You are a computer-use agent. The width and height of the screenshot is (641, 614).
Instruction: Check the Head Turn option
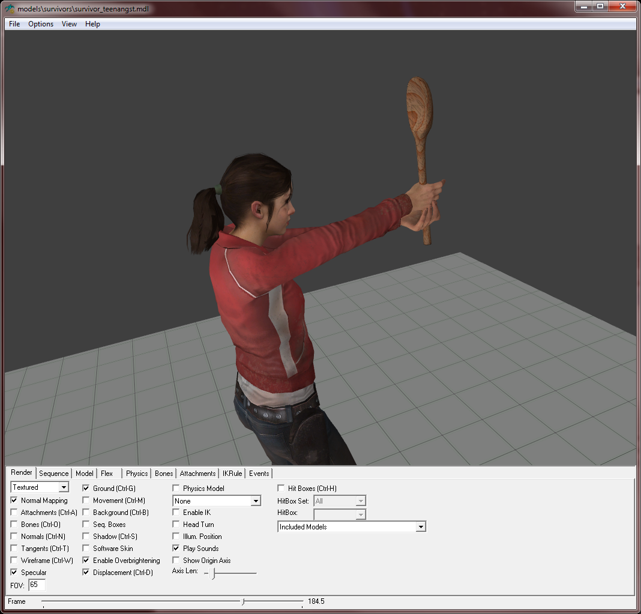pos(176,524)
